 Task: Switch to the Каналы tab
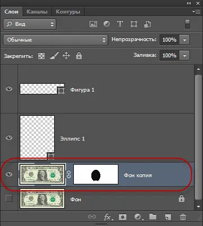37,12
